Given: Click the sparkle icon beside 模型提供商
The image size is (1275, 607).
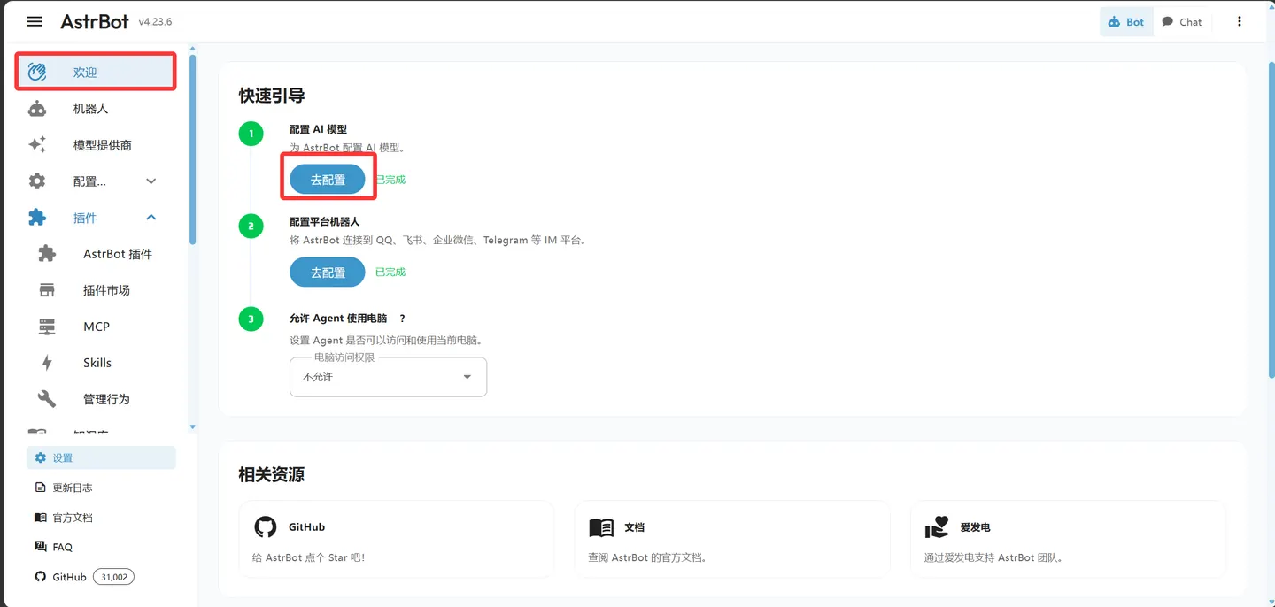Looking at the screenshot, I should (x=37, y=145).
